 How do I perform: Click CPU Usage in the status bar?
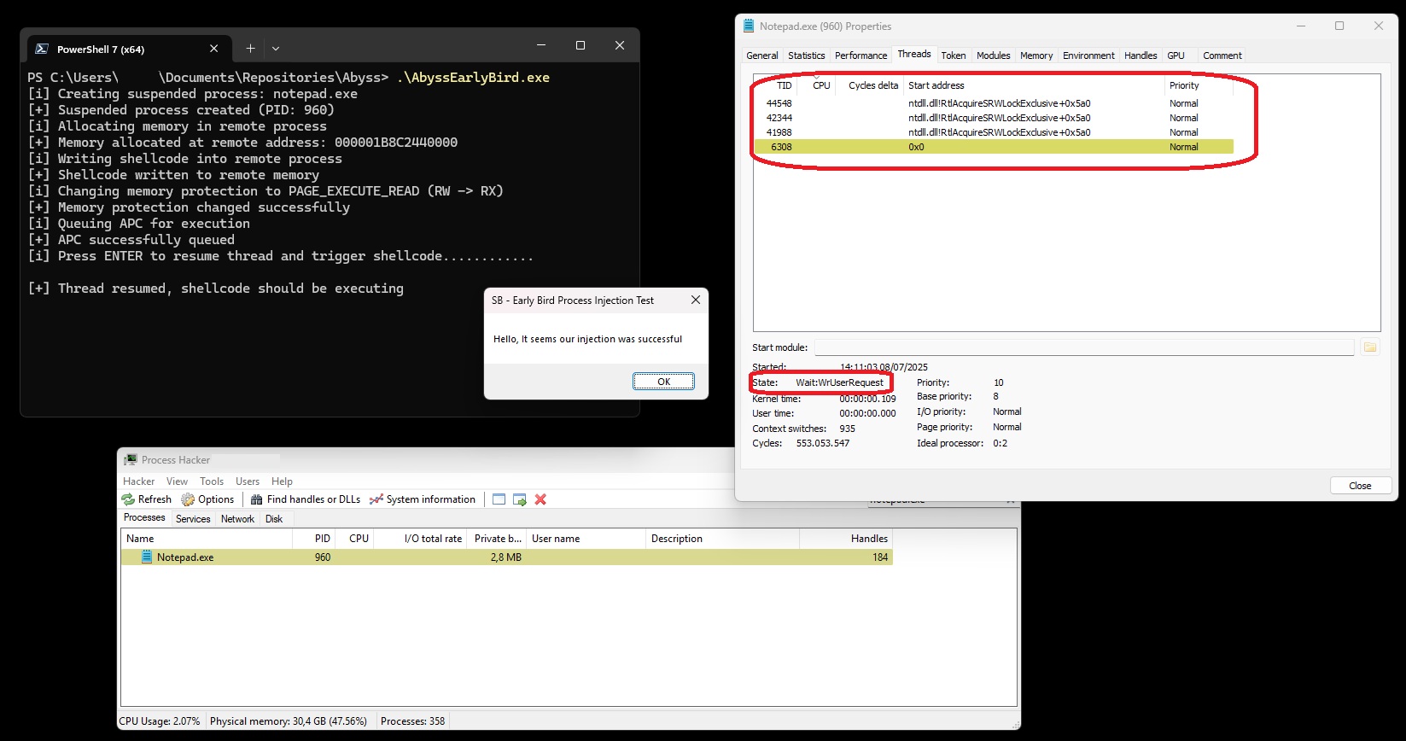coord(160,721)
